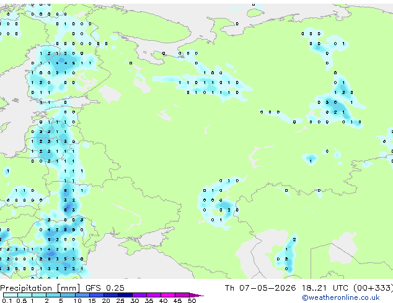
Task: Choose the 20 mm legend color swatch
Action: point(111,295)
